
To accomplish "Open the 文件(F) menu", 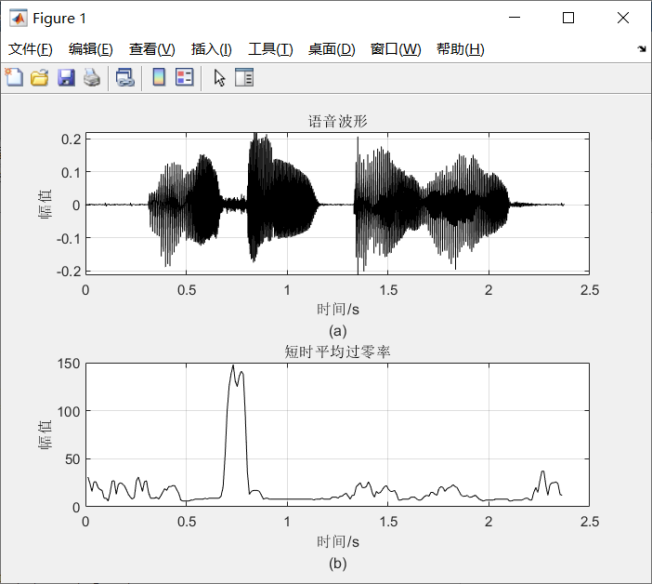I will (x=31, y=49).
